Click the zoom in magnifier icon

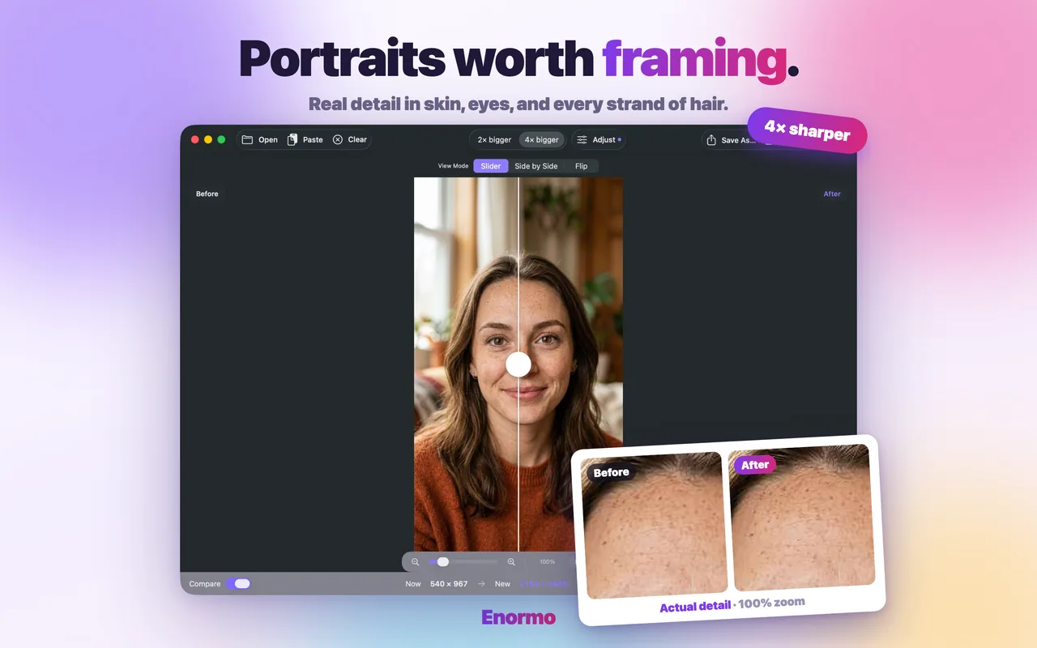point(511,561)
